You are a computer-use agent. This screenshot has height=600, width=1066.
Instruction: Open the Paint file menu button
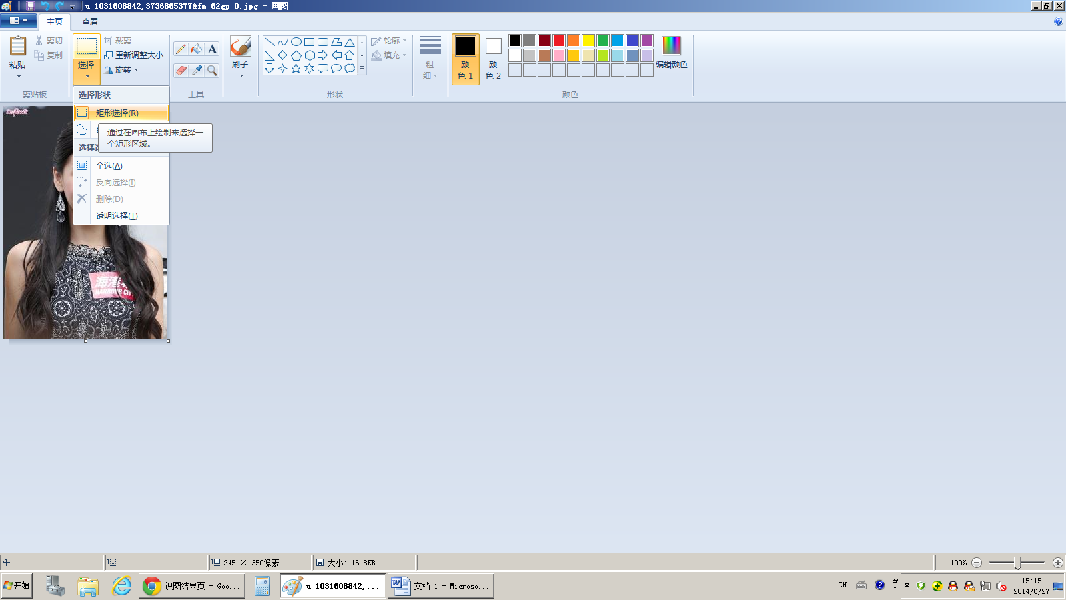(19, 21)
